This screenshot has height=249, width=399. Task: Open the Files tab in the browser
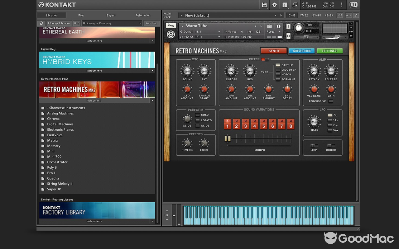click(x=81, y=15)
